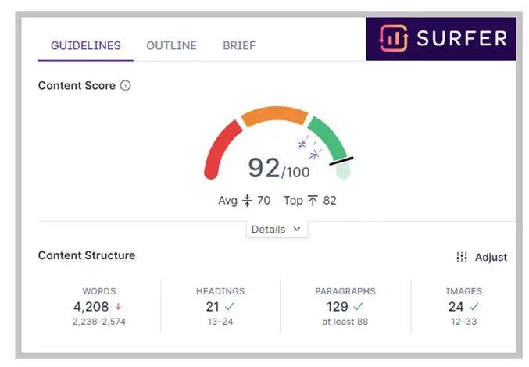
Task: Click the green checkmark next to Headings
Action: pyautogui.click(x=231, y=307)
